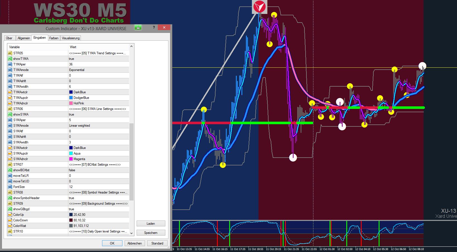Click the dialog help question mark
This screenshot has height=252, width=457.
[x=154, y=27]
